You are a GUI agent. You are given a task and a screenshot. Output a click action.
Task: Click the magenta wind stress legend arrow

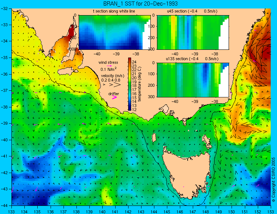pyautogui.click(x=109, y=66)
